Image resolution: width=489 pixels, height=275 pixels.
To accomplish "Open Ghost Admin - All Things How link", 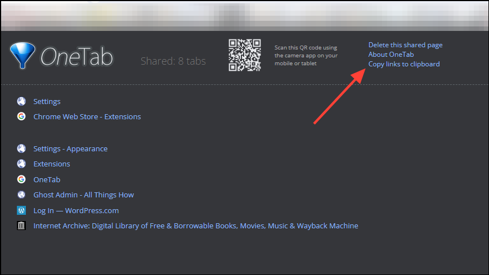I will (x=84, y=195).
